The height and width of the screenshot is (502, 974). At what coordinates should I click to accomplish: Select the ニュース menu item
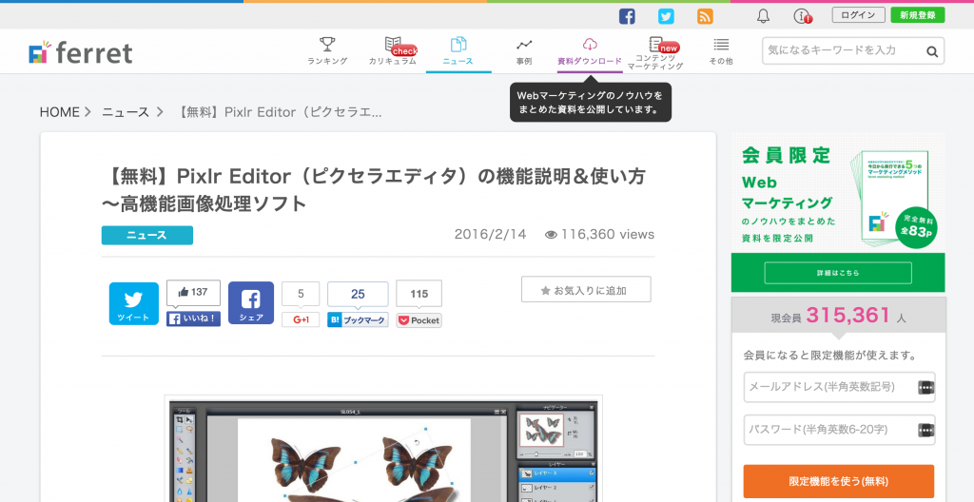pyautogui.click(x=458, y=51)
